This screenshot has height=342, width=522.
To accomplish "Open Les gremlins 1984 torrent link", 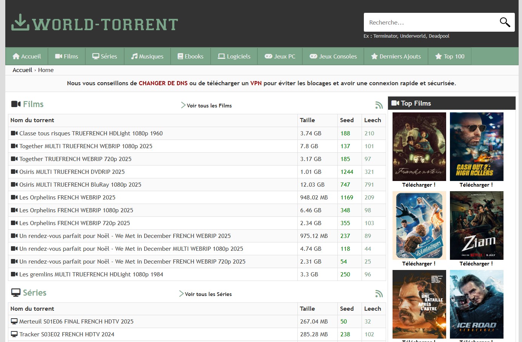I will [x=91, y=275].
